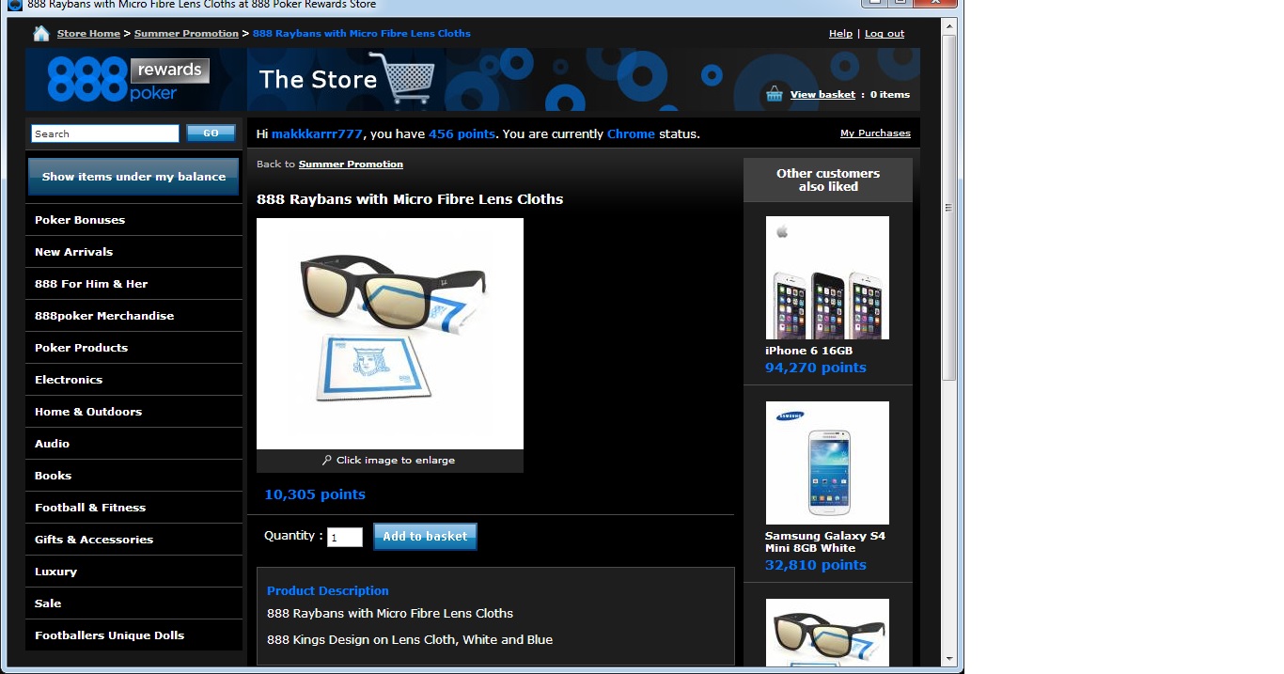Click the 888 poker rewards logo
Image resolution: width=1284 pixels, height=674 pixels.
[129, 80]
